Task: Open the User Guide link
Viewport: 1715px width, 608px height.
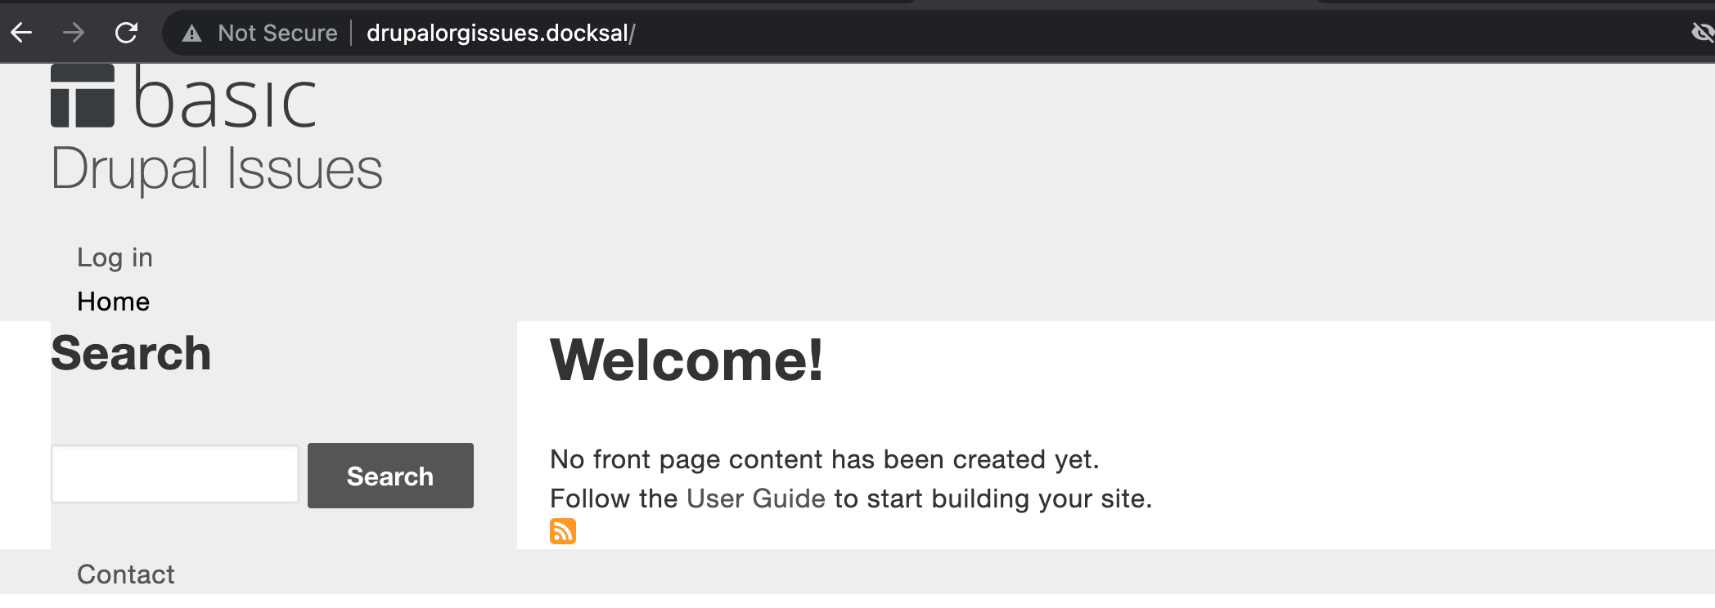Action: click(755, 498)
